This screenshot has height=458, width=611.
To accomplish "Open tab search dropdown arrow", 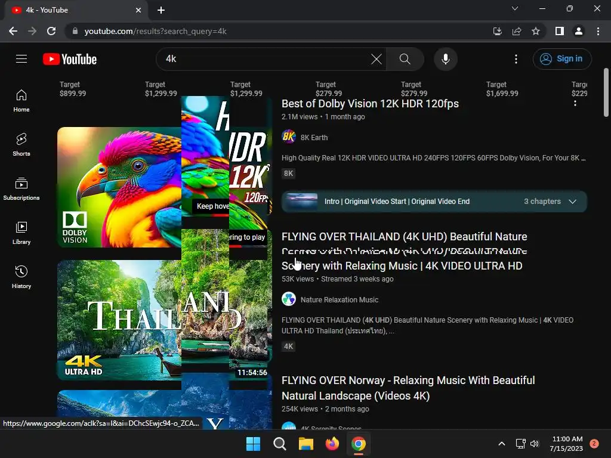I will tap(515, 8).
